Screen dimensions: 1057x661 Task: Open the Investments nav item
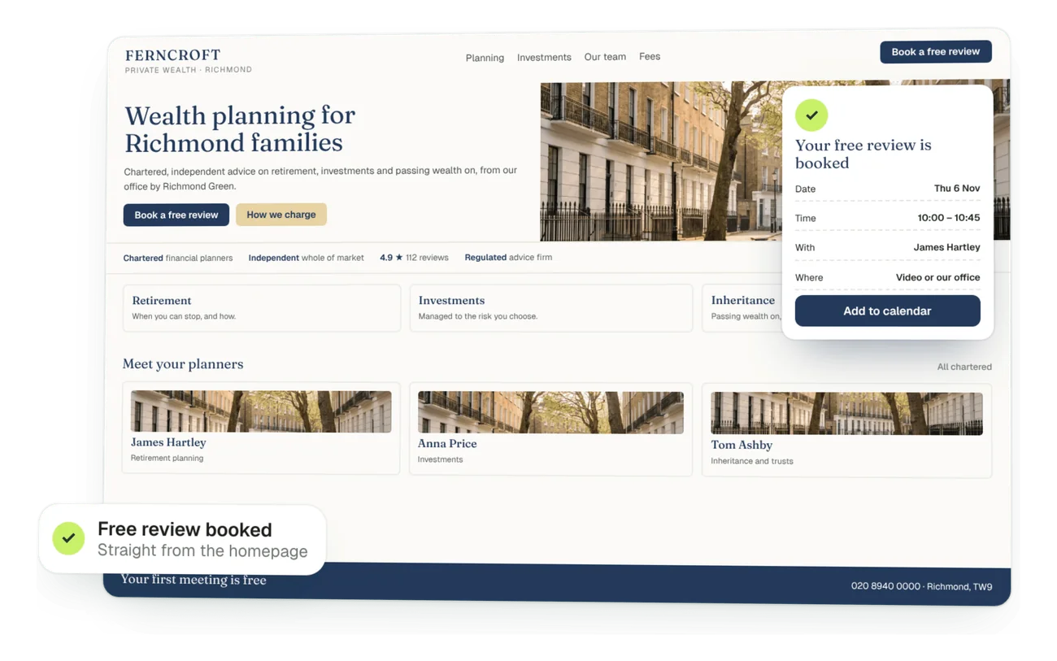(544, 58)
